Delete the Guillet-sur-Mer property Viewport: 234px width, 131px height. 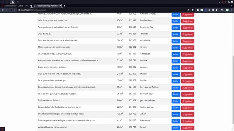188,108
